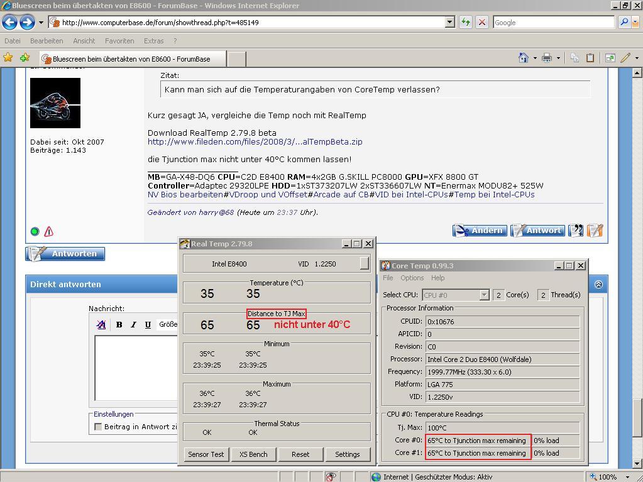The image size is (643, 482).
Task: Click XS Bench in Real Temp
Action: tap(253, 454)
